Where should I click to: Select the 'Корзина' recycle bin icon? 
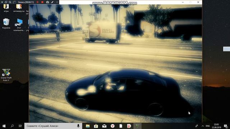click(6, 24)
